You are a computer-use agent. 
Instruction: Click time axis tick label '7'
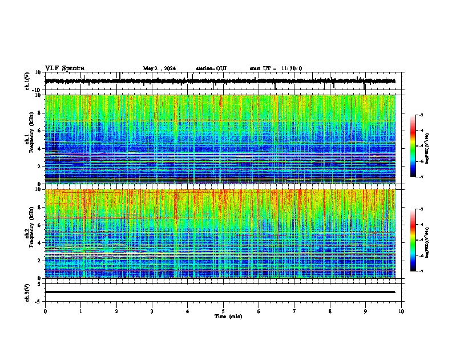(294, 311)
